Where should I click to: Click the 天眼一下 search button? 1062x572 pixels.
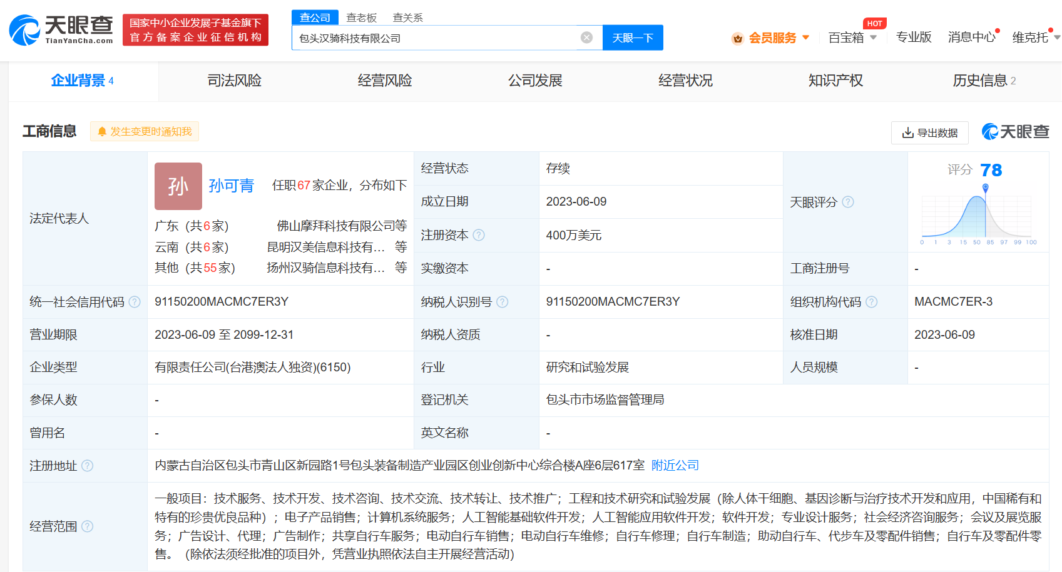point(633,38)
